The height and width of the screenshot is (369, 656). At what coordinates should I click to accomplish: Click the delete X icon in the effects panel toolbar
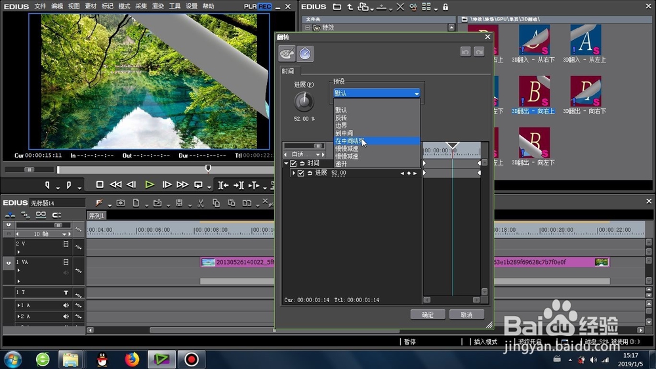[x=400, y=7]
